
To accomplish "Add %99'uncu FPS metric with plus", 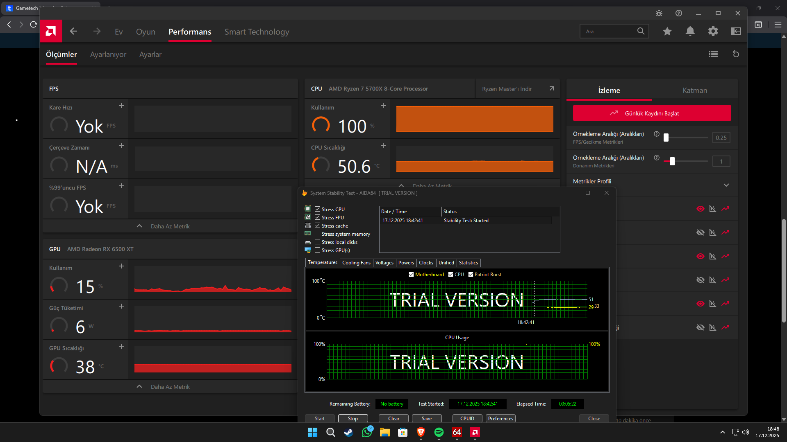I will tap(121, 186).
